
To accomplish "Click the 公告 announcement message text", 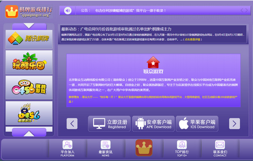I will click(x=130, y=11).
